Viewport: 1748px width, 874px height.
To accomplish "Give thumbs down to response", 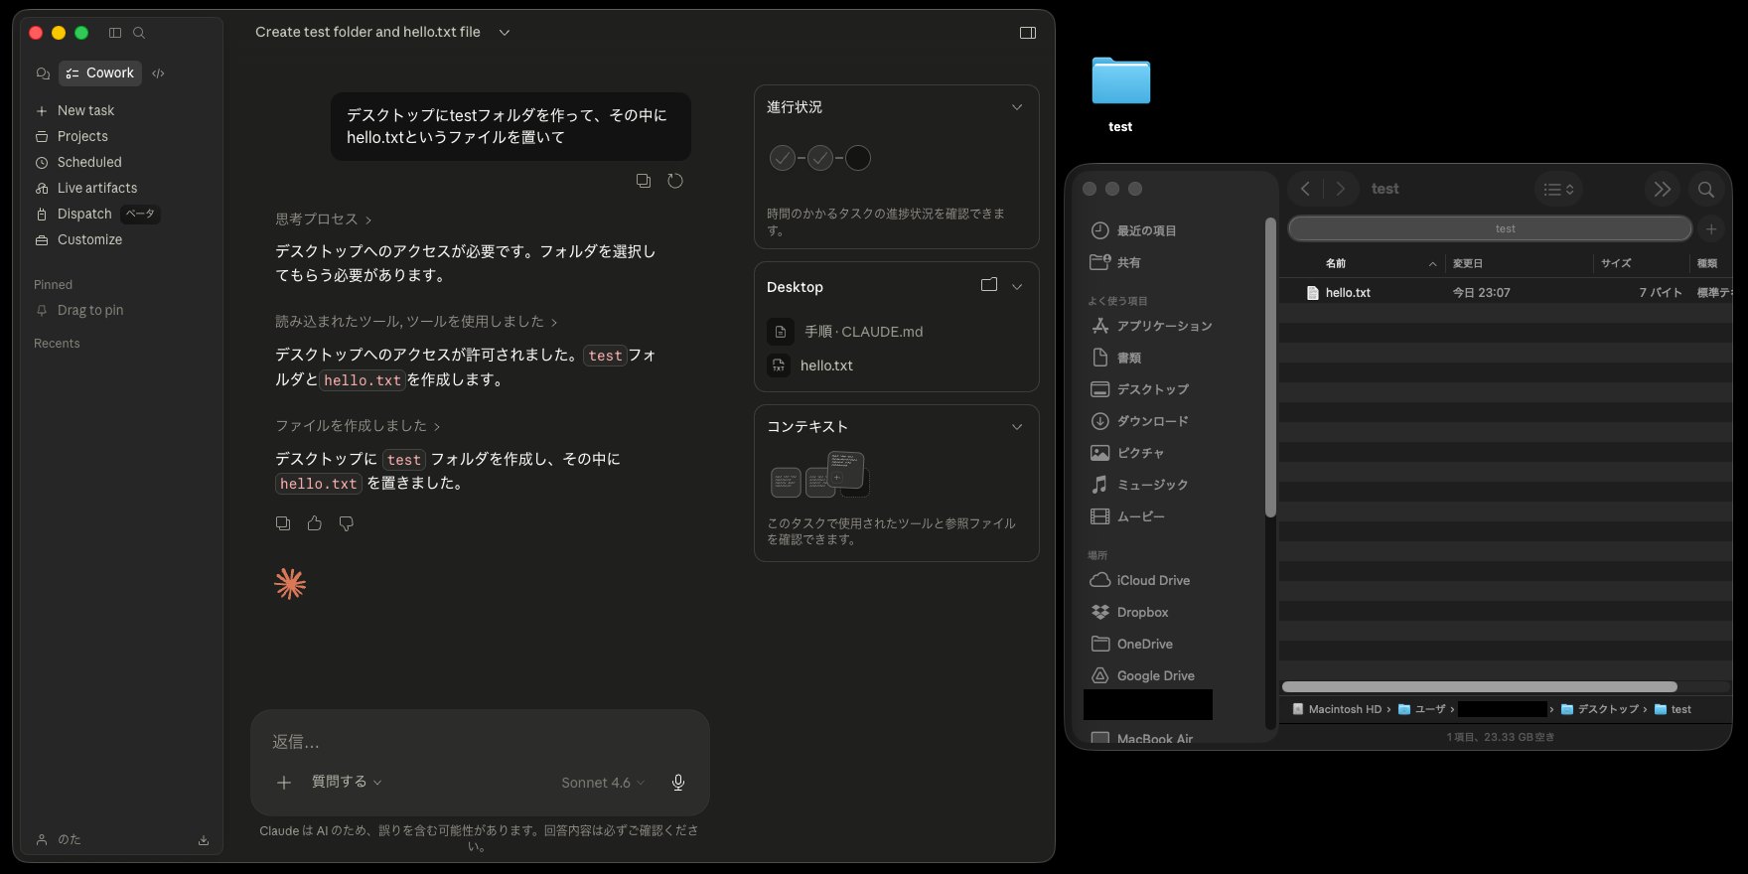I will click(x=347, y=523).
